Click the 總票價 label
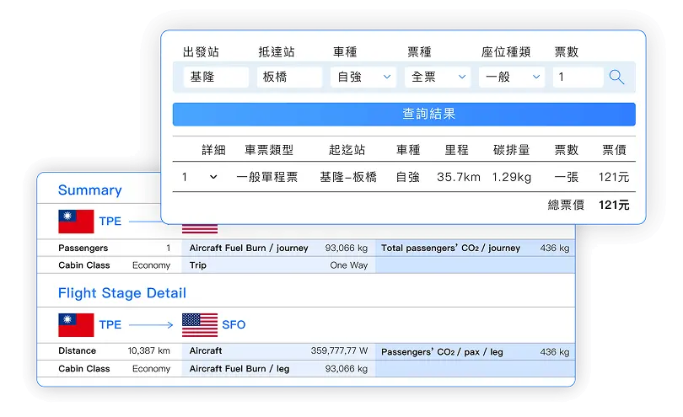Screen dimensions: 683x417 click(566, 205)
